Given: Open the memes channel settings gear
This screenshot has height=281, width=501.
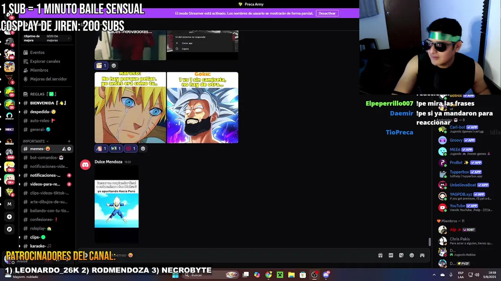Looking at the screenshot, I should [x=69, y=149].
